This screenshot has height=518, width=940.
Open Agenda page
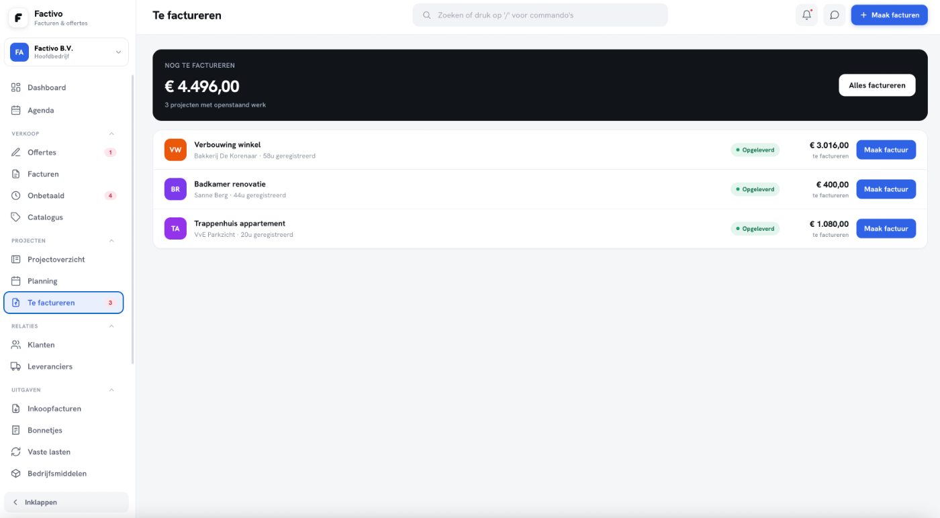click(64, 110)
